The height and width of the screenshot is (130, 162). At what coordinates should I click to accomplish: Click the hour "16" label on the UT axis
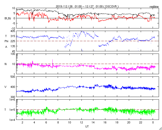105,122
